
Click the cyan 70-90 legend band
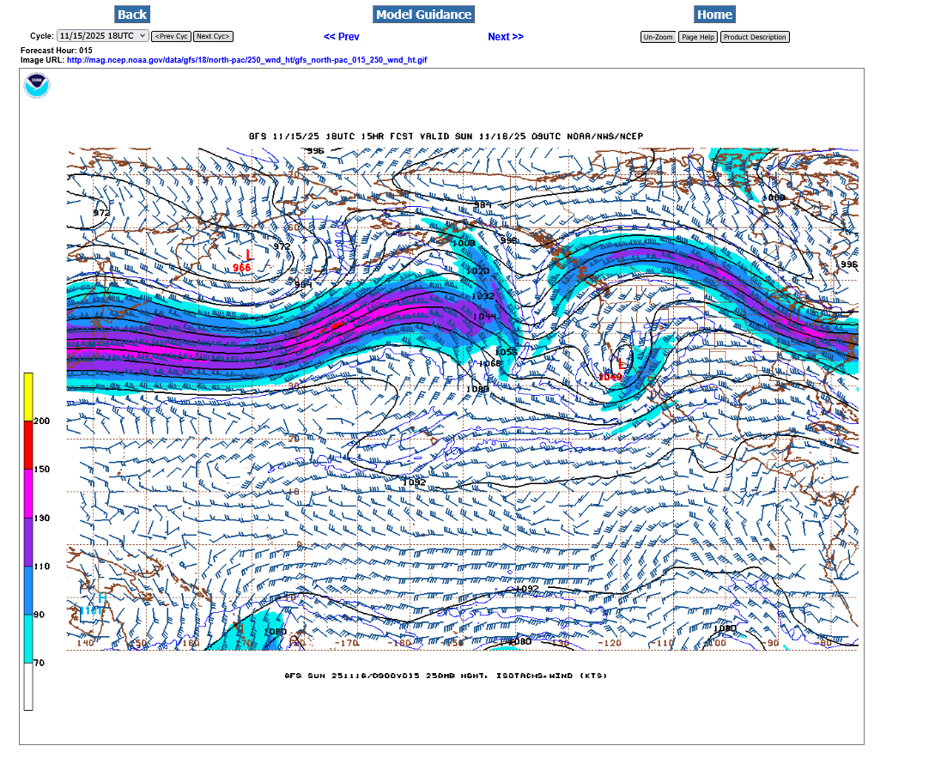pos(28,638)
